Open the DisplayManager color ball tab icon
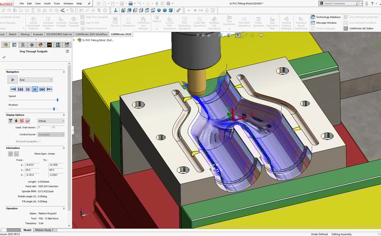Screen dimensions: 381x236 point(41,45)
